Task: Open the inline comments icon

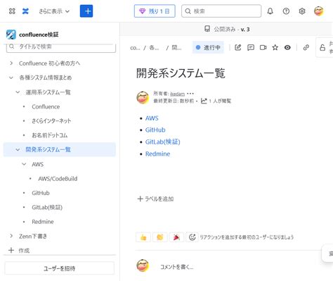Action: pyautogui.click(x=251, y=47)
